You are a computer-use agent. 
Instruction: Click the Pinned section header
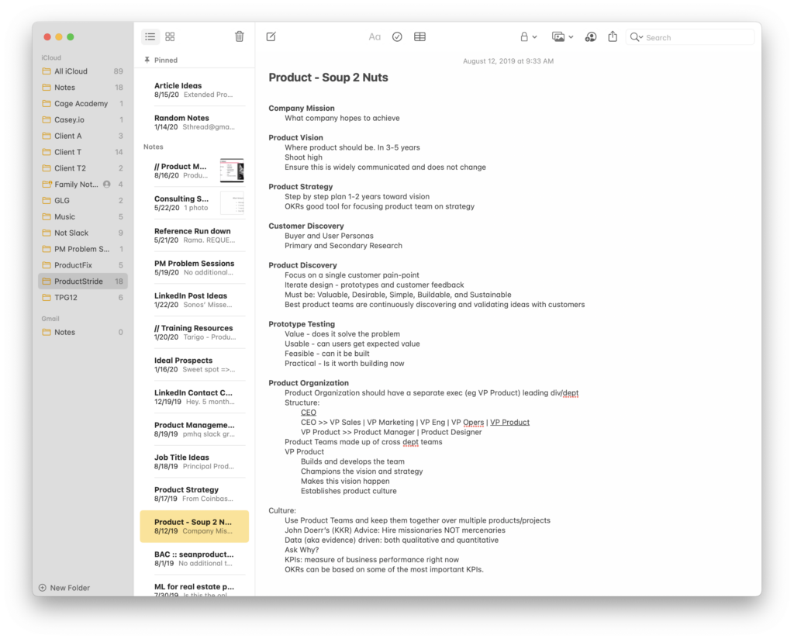161,60
